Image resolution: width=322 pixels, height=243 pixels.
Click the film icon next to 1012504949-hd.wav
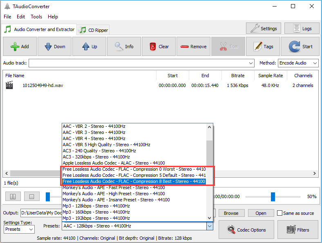(9, 85)
